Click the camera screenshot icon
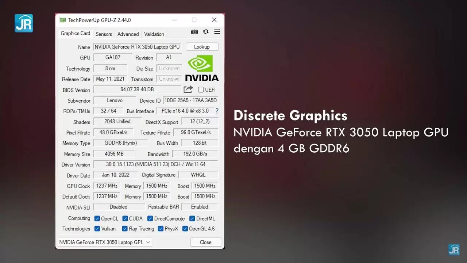 pyautogui.click(x=194, y=32)
